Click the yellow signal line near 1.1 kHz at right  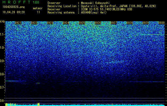click(155, 34)
